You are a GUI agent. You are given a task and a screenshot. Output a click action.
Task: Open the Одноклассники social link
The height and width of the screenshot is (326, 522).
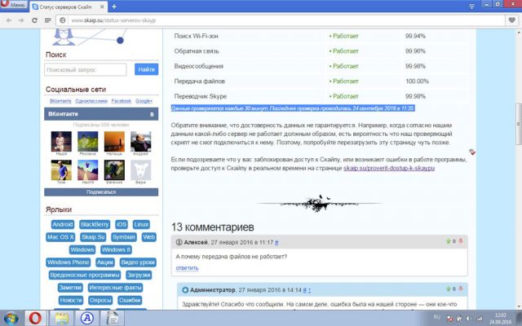tap(91, 101)
